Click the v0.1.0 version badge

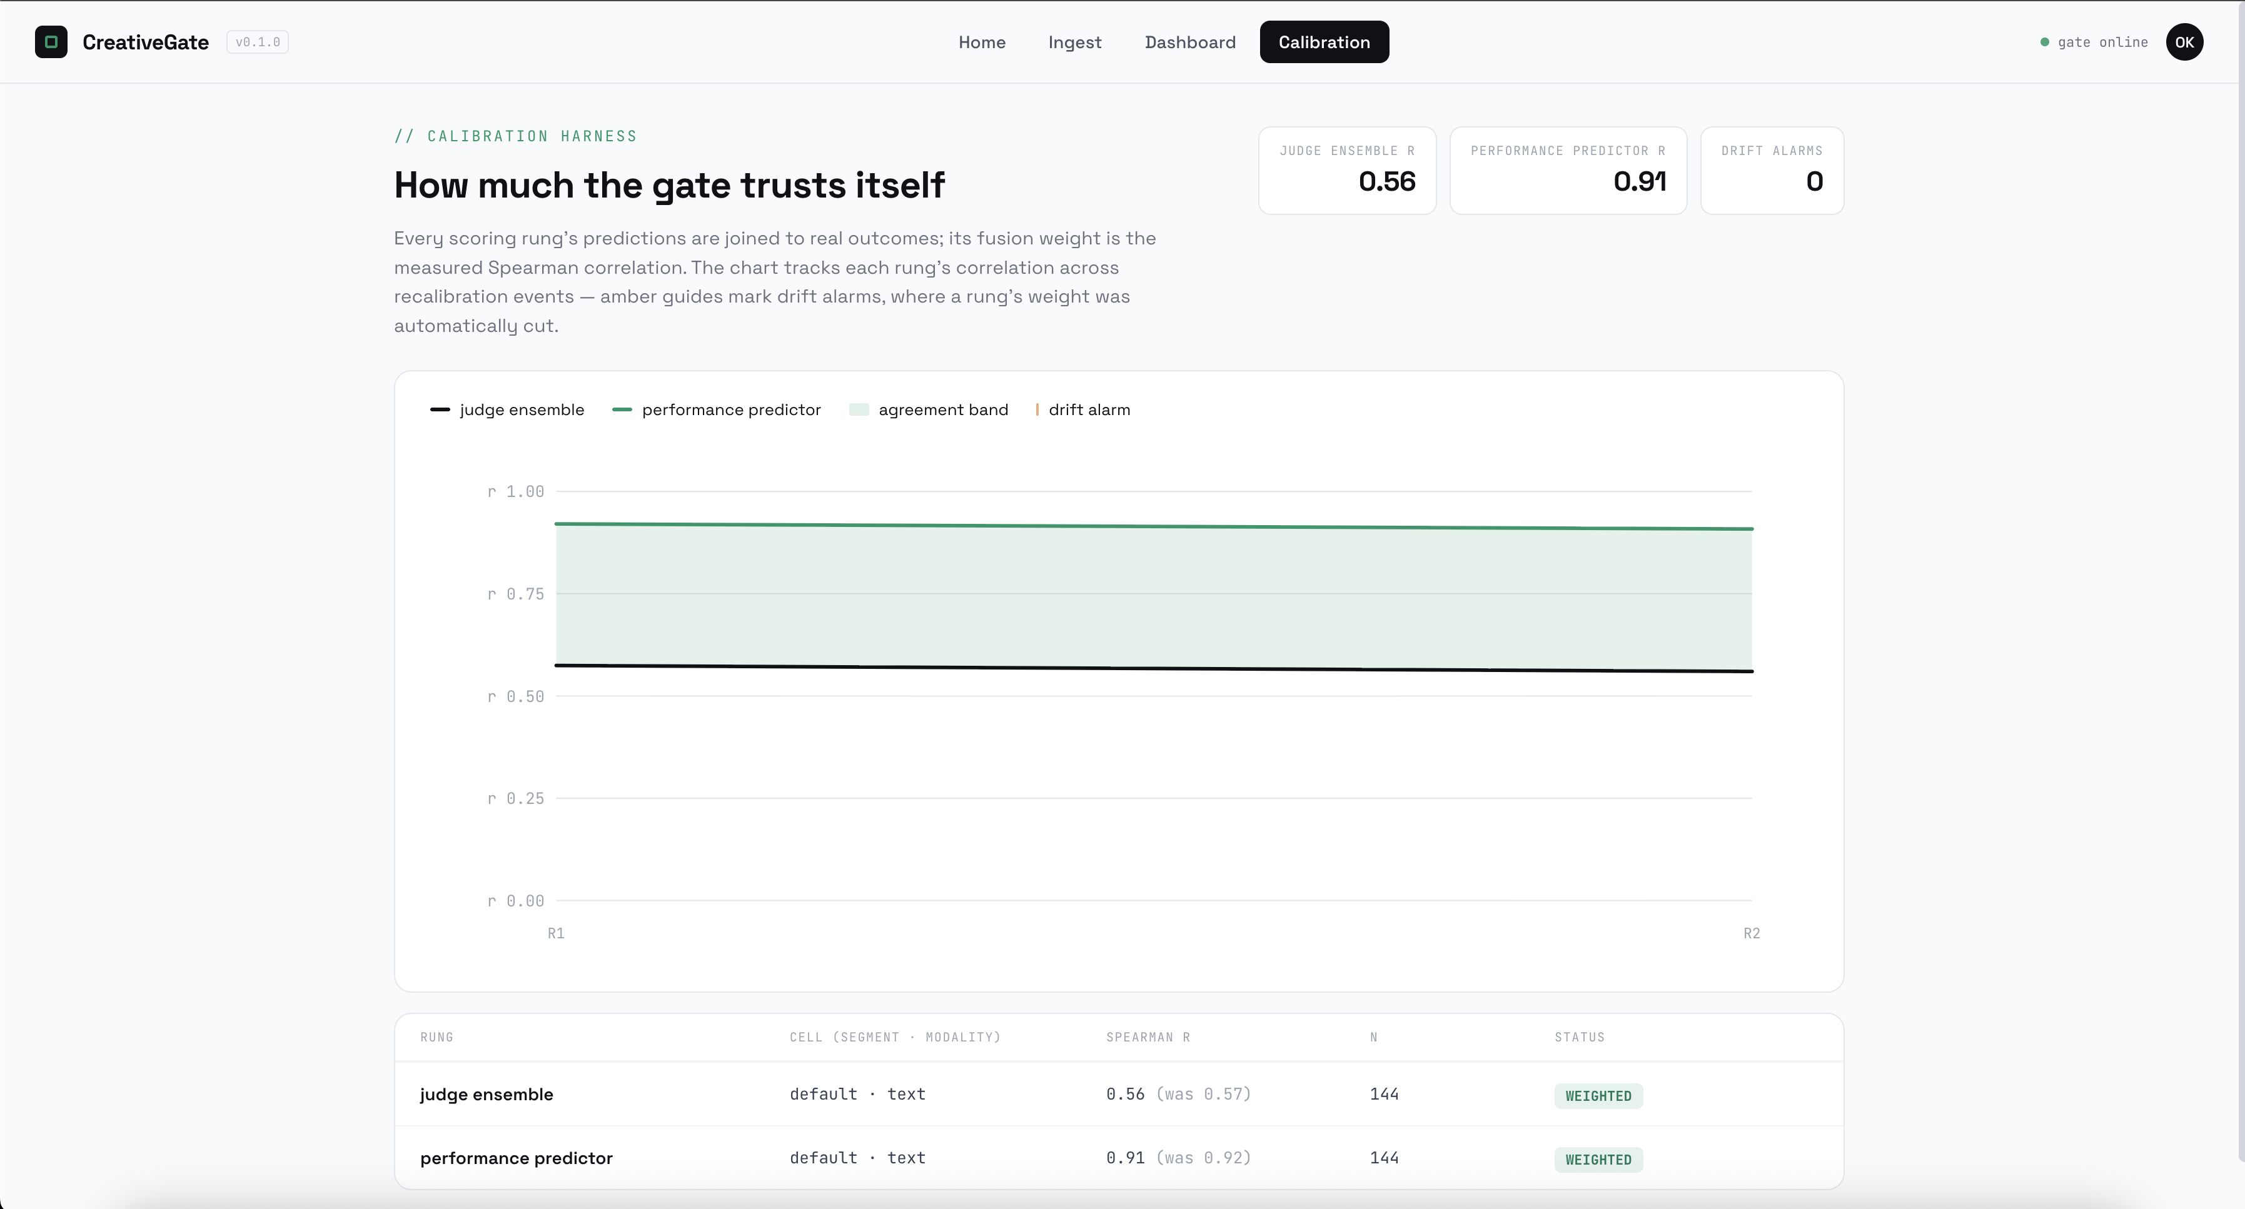(257, 42)
